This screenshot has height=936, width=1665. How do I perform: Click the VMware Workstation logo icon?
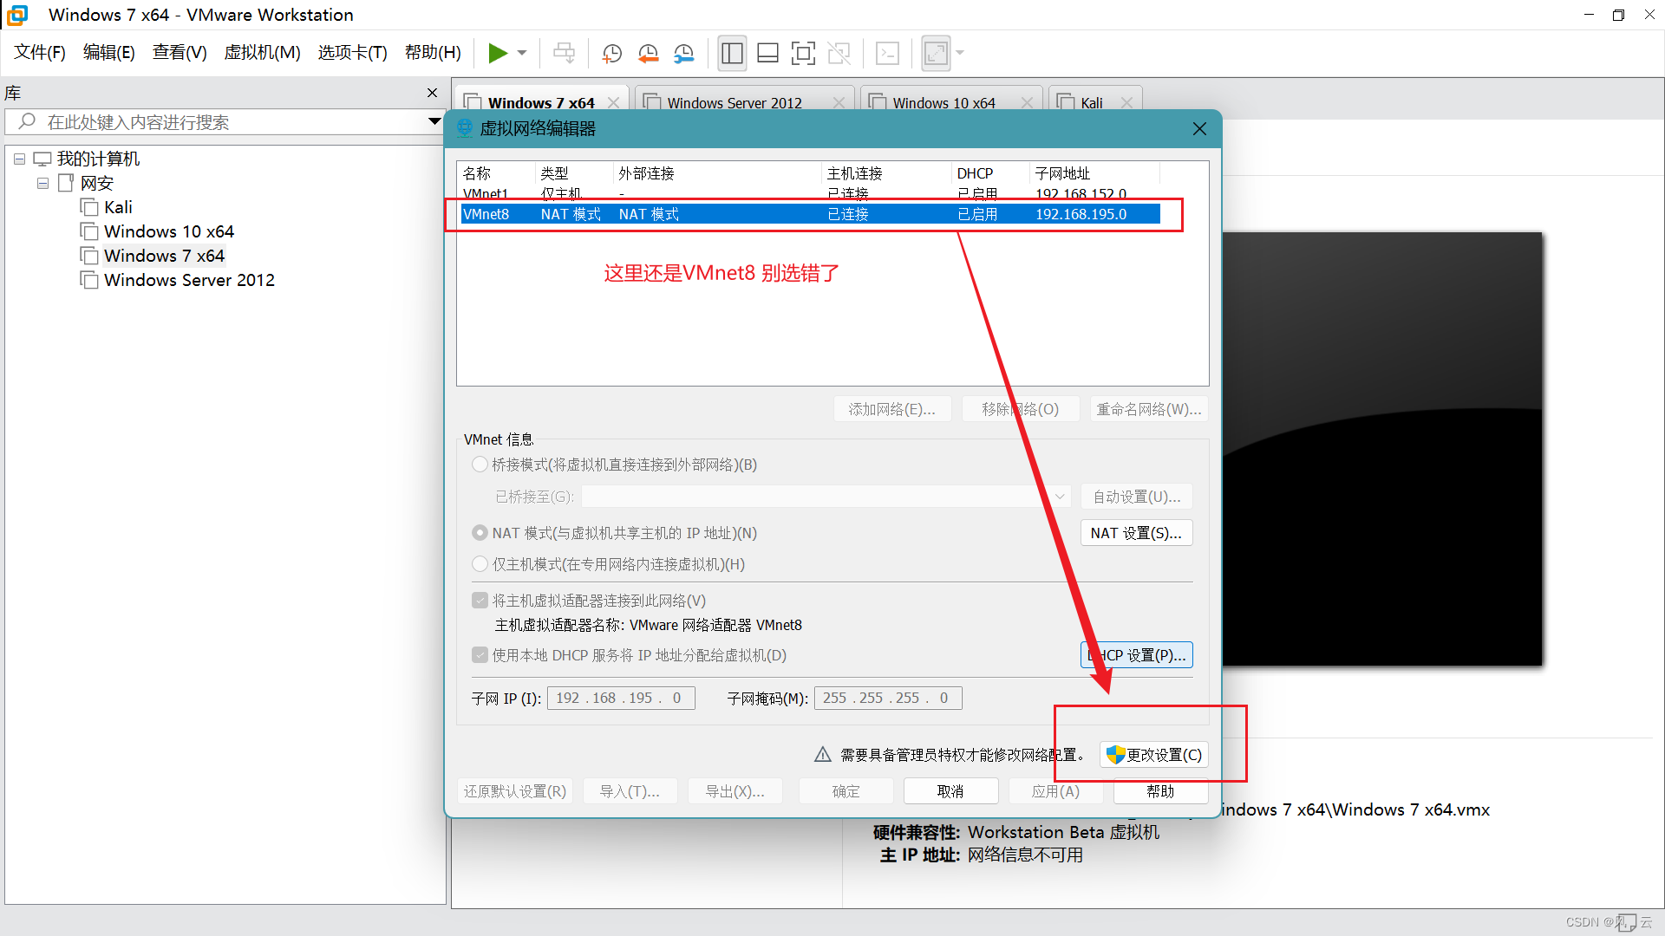pos(17,14)
